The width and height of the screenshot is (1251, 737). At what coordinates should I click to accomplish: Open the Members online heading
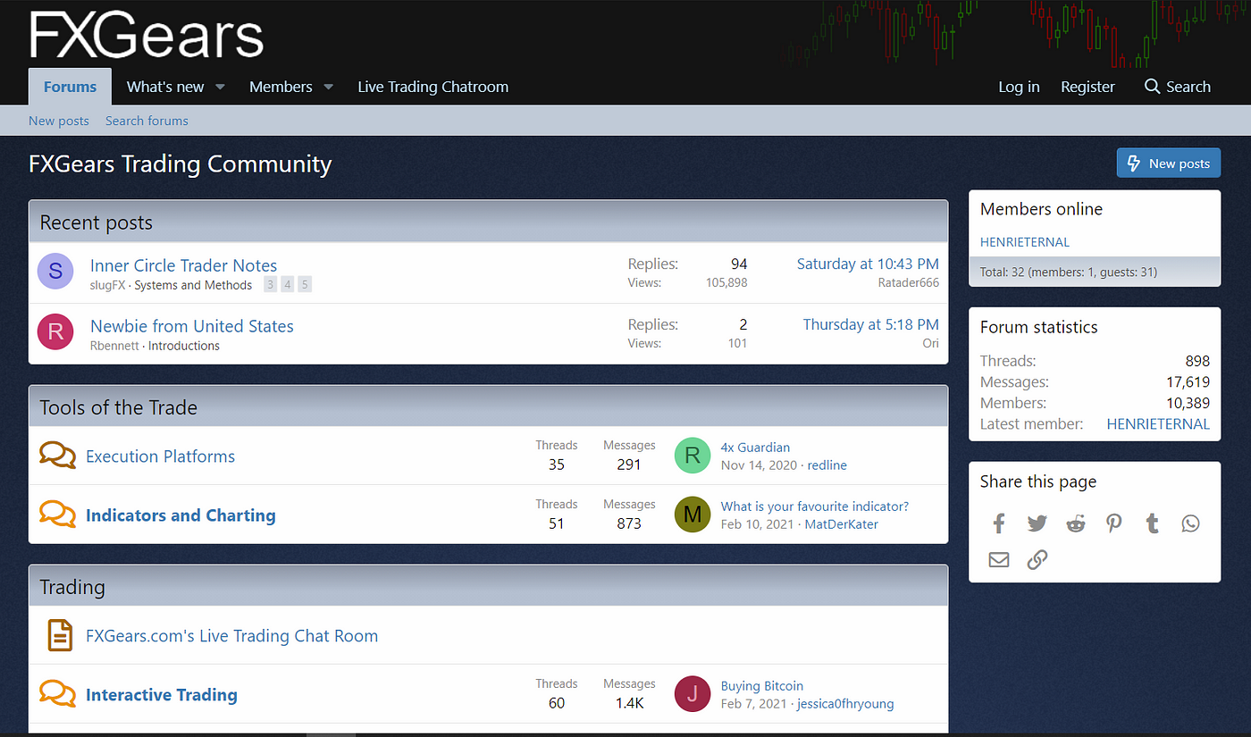[1041, 209]
